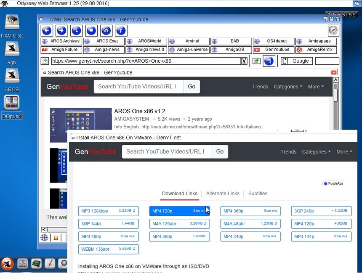Open URL history dropdown beside the address bar
The image size is (362, 273).
tap(244, 61)
